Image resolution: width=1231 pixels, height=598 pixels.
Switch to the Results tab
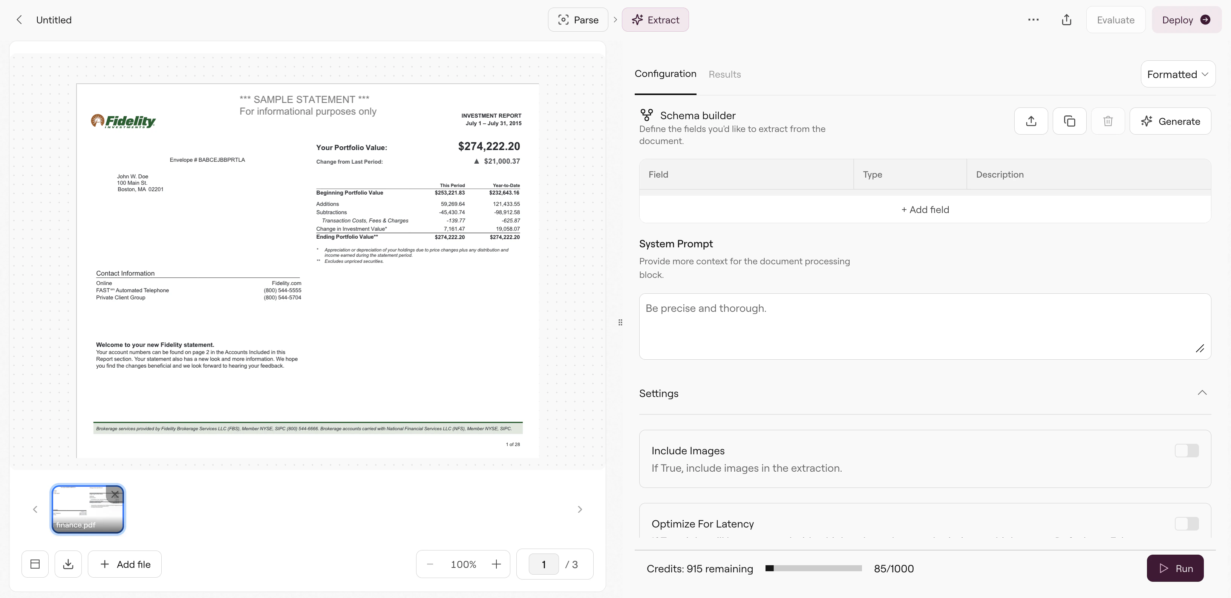724,74
